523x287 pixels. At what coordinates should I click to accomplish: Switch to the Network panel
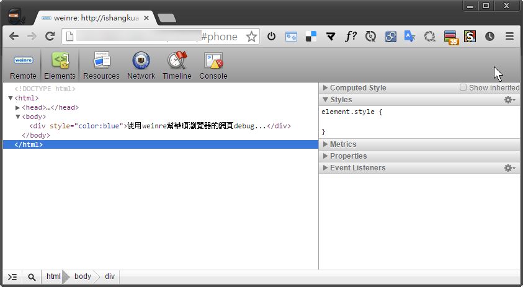click(x=141, y=66)
